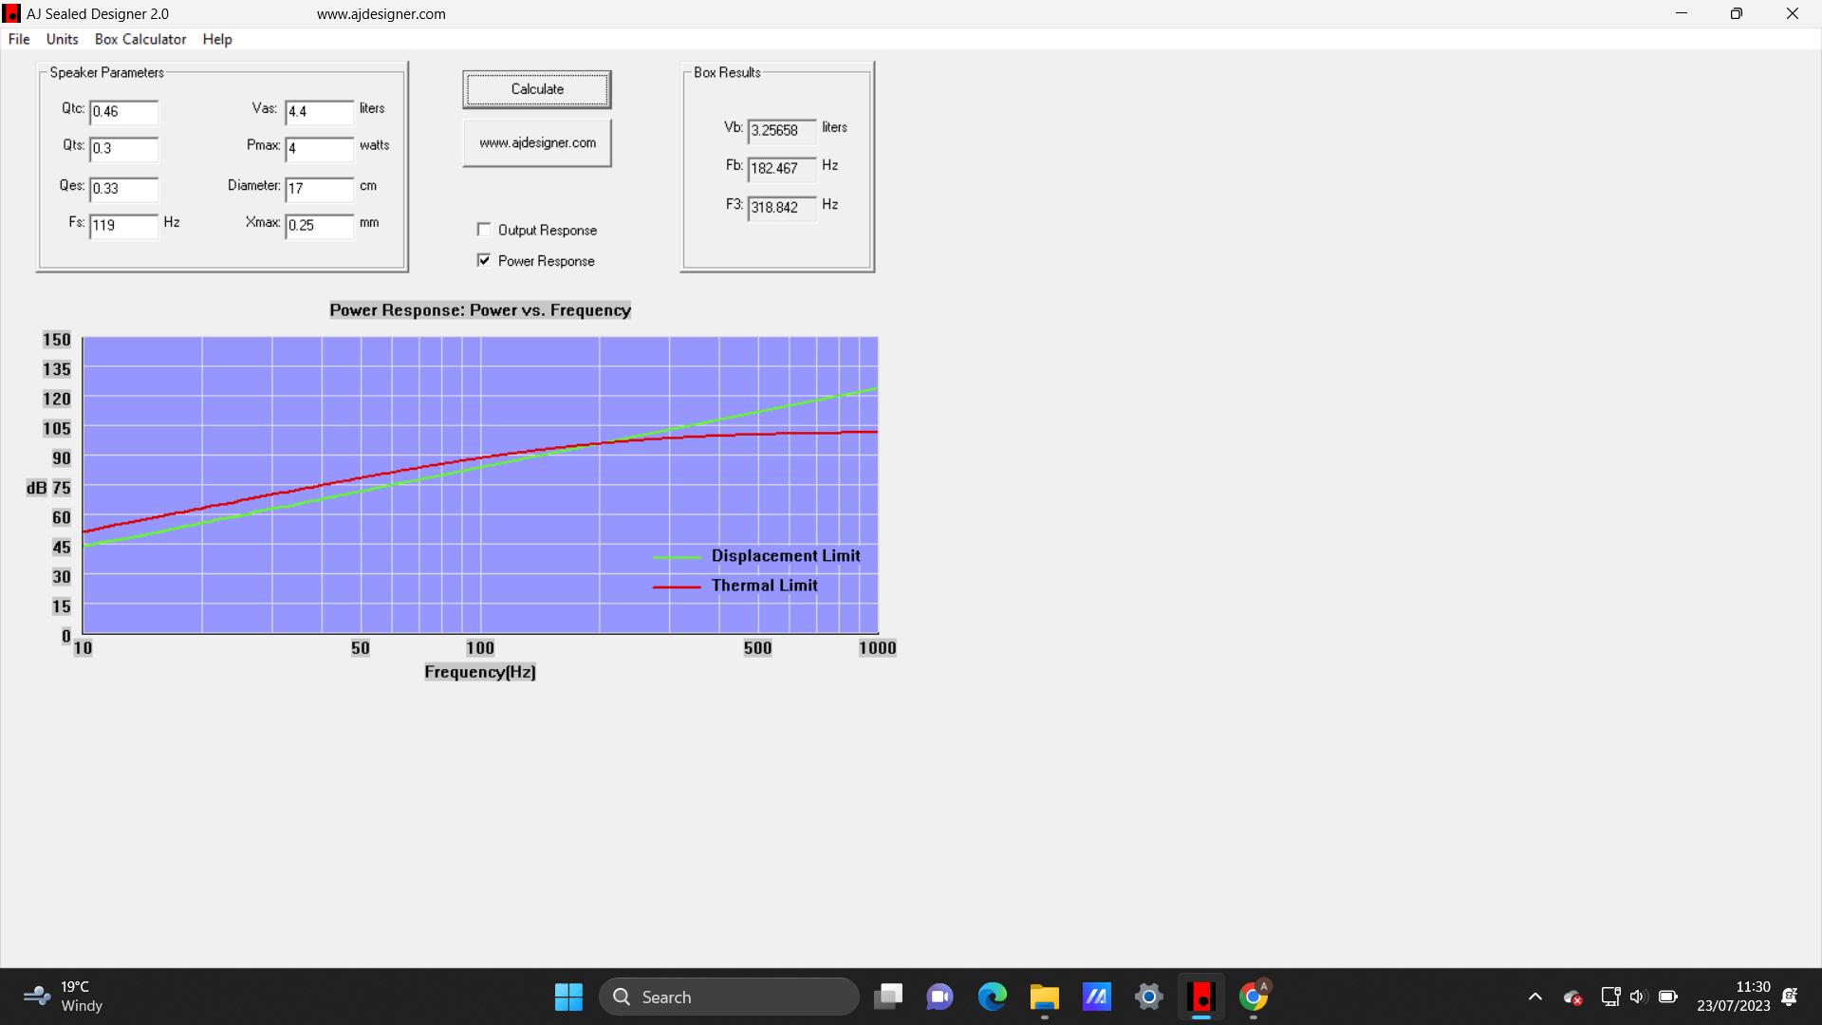Click the OneDrive sync error tray icon
The width and height of the screenshot is (1822, 1025).
click(1572, 997)
